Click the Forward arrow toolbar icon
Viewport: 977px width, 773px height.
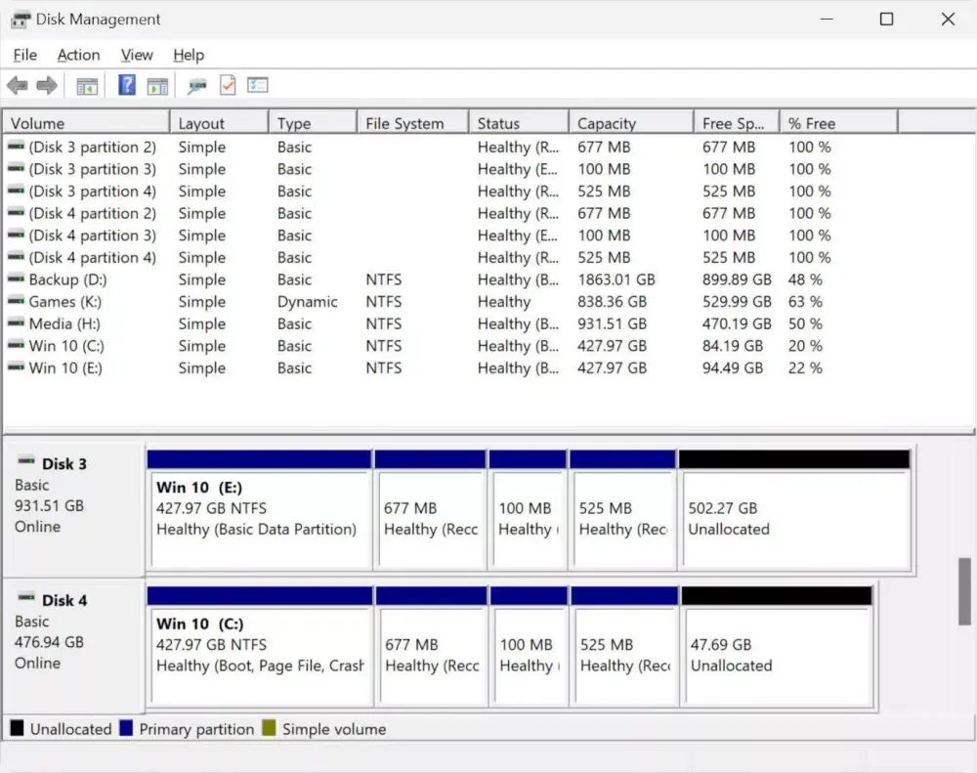point(47,85)
